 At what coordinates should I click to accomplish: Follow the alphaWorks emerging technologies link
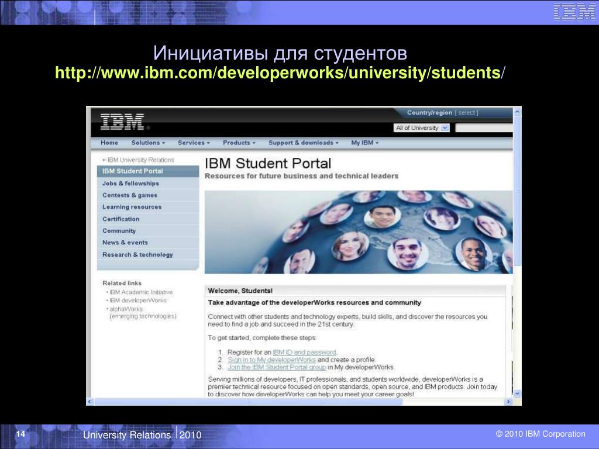point(143,312)
